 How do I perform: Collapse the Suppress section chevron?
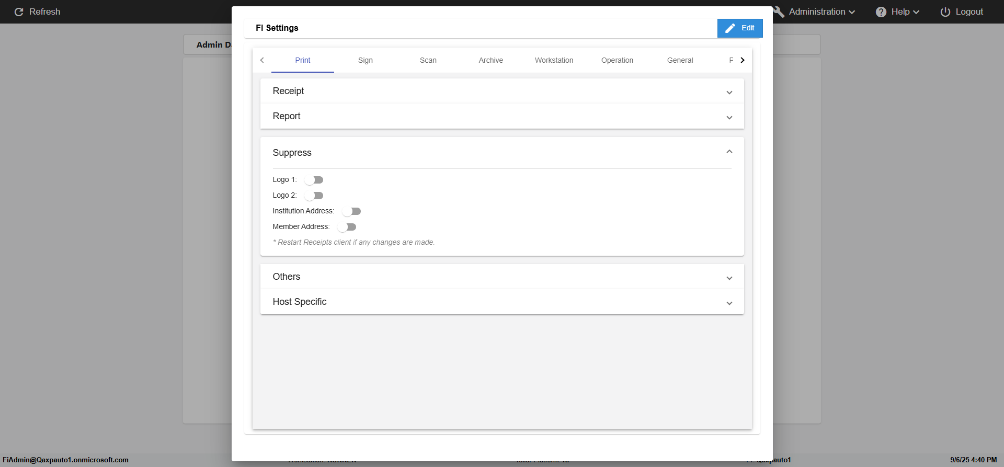tap(729, 152)
